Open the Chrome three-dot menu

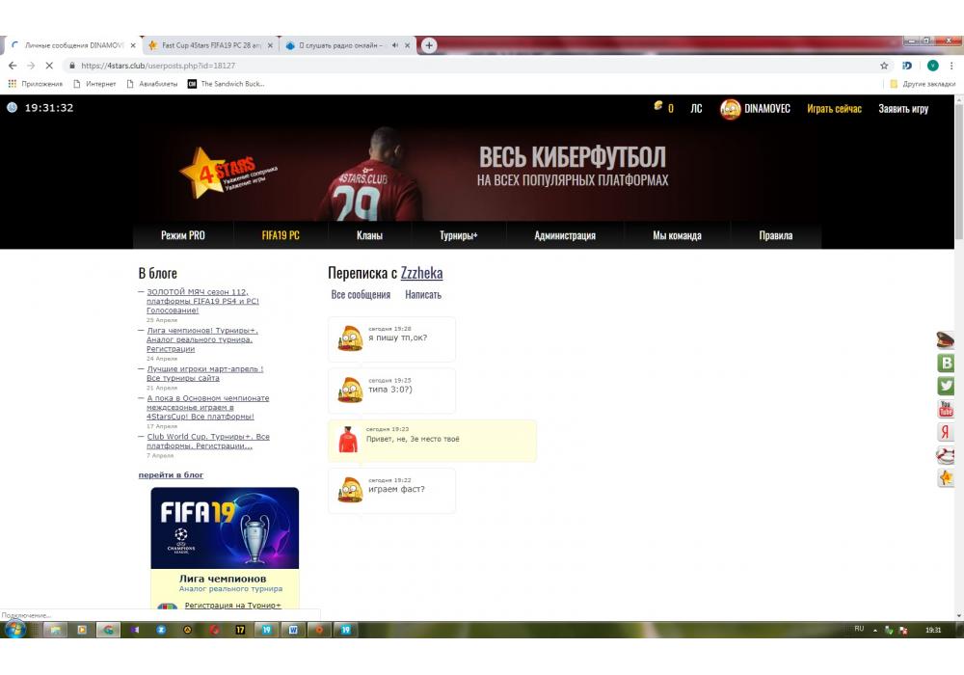[x=953, y=66]
